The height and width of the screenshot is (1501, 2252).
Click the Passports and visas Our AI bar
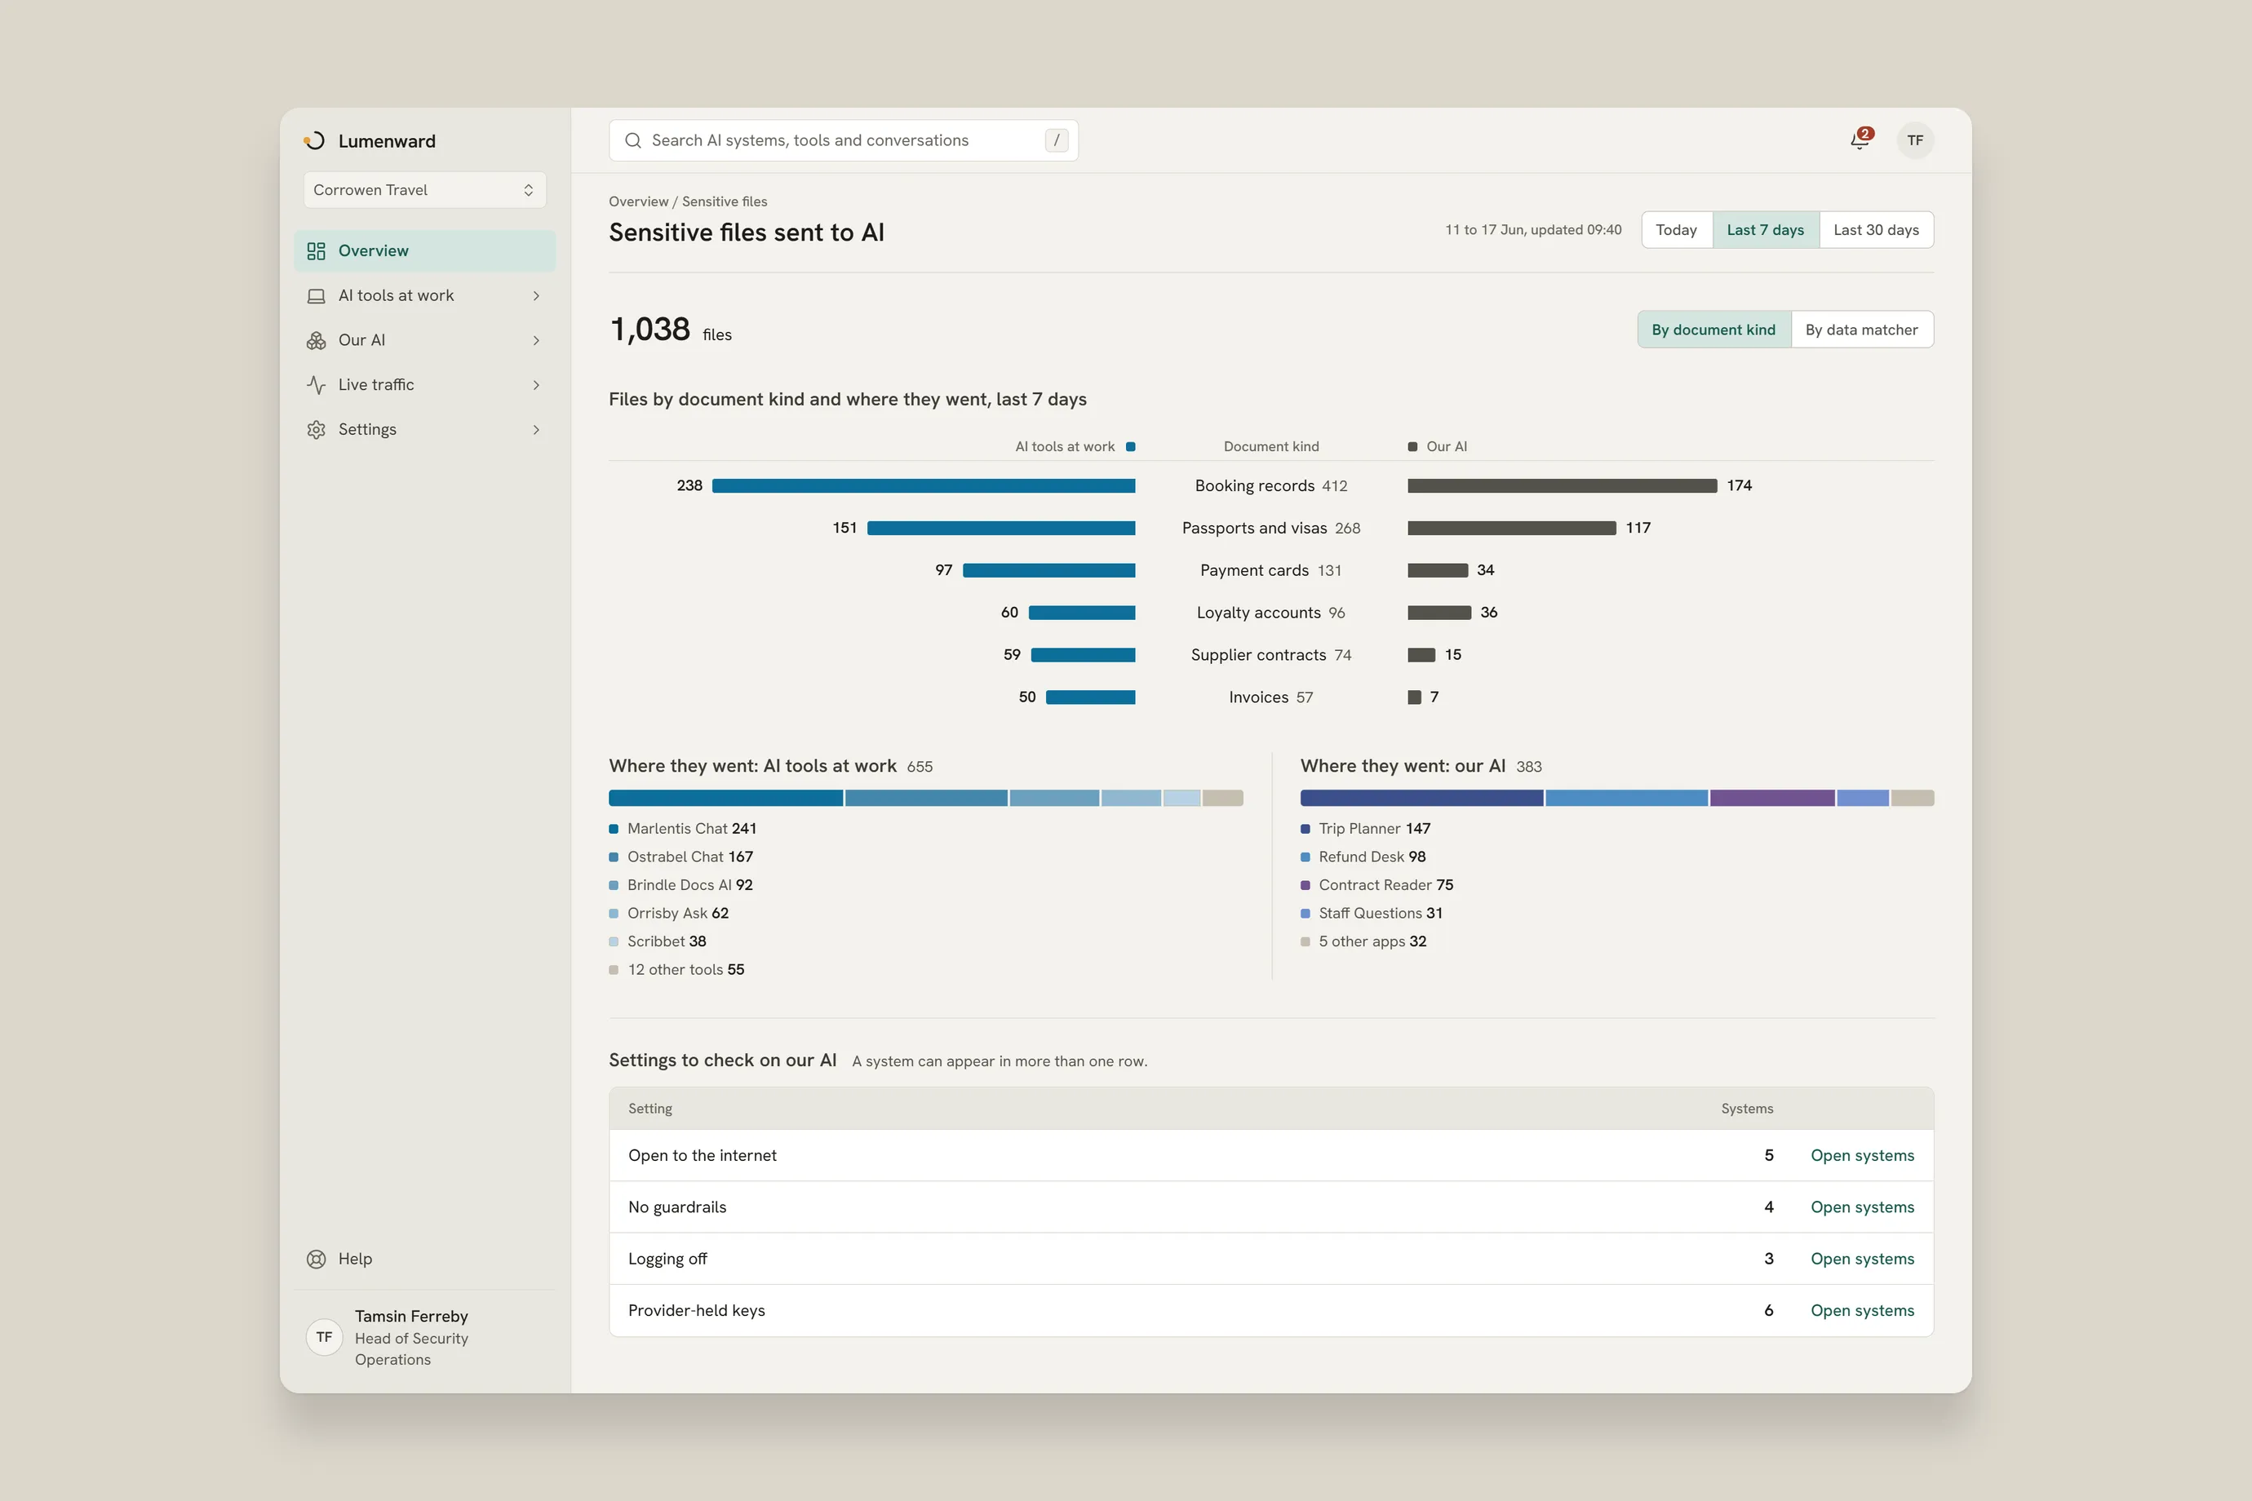pyautogui.click(x=1511, y=528)
